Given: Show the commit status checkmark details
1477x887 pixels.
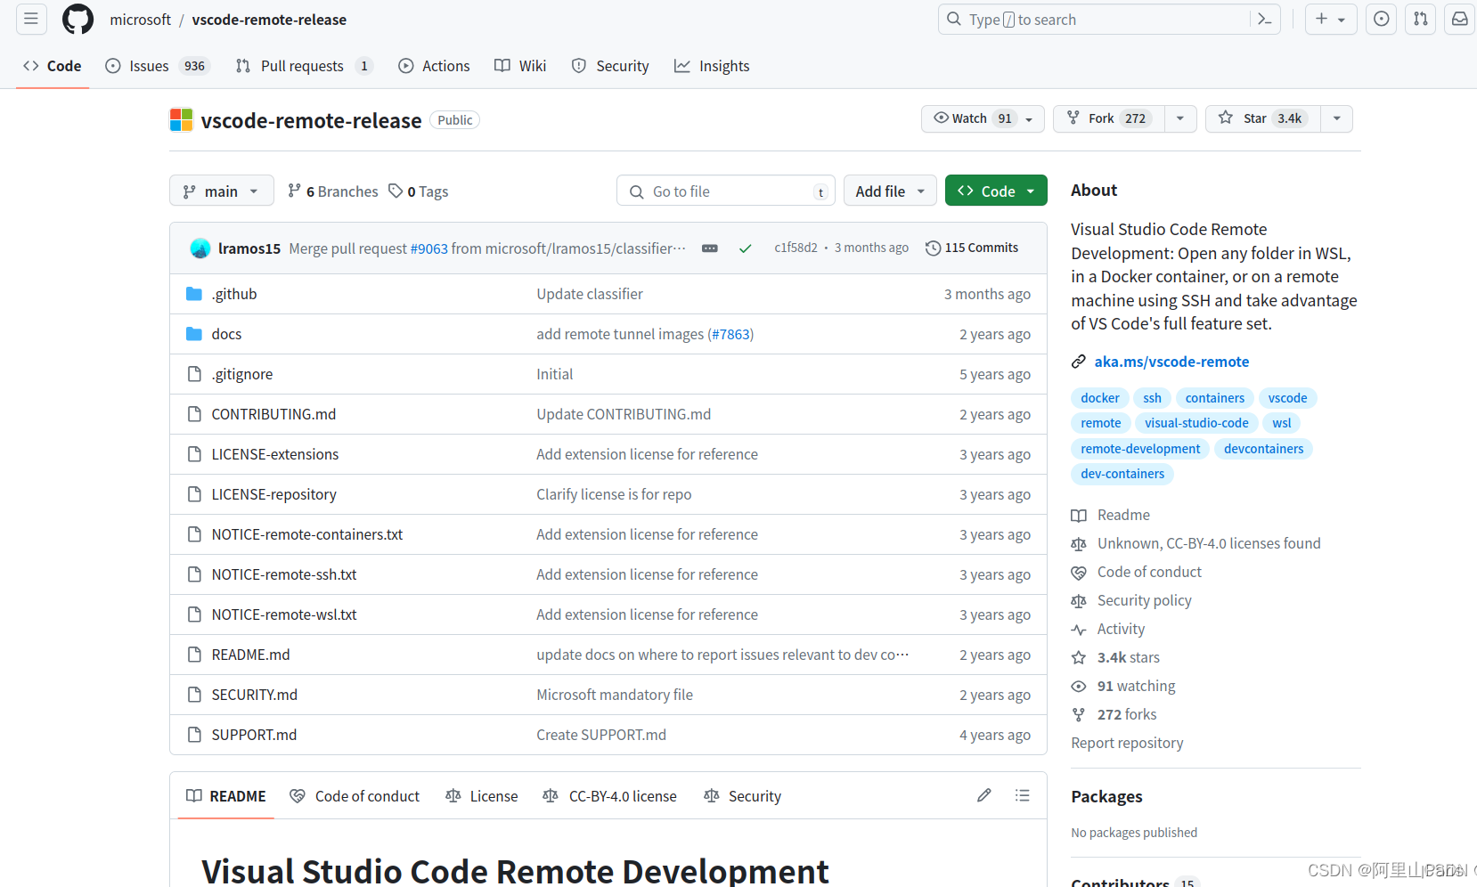Looking at the screenshot, I should (x=746, y=248).
